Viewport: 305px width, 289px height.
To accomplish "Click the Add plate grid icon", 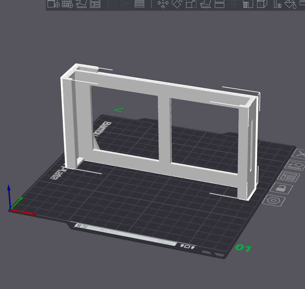I will [x=67, y=3].
